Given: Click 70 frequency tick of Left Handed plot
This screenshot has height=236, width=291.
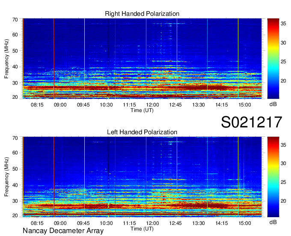Looking at the screenshot, I should click(x=15, y=138).
